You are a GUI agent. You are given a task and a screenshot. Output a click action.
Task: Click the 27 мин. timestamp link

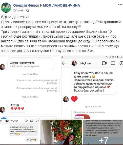[18, 10]
